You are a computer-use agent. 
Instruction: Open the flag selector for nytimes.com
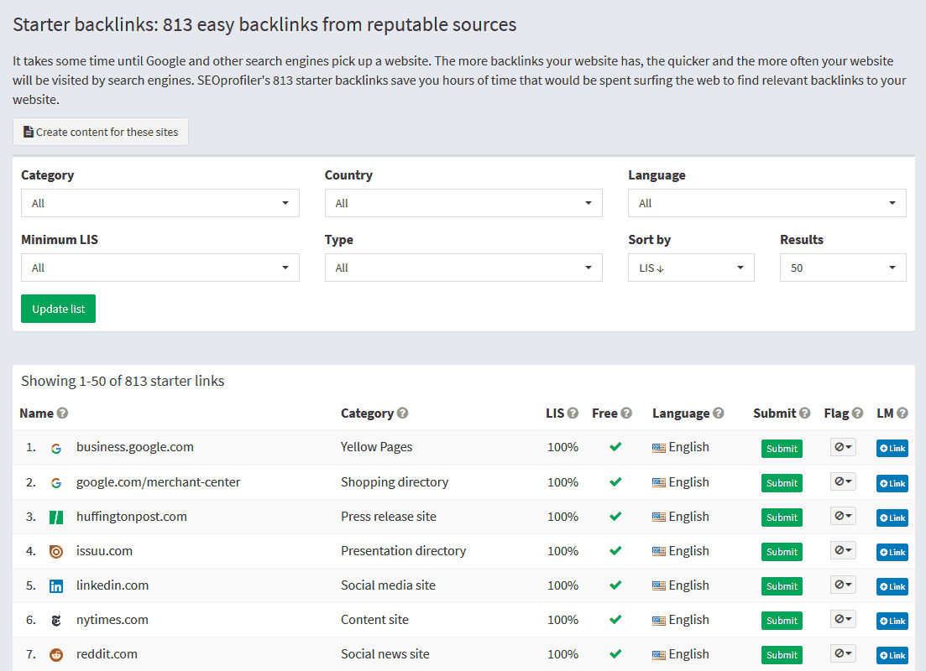pyautogui.click(x=842, y=620)
